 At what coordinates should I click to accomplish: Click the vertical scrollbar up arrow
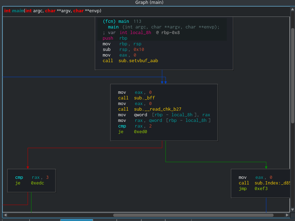[x=293, y=9]
